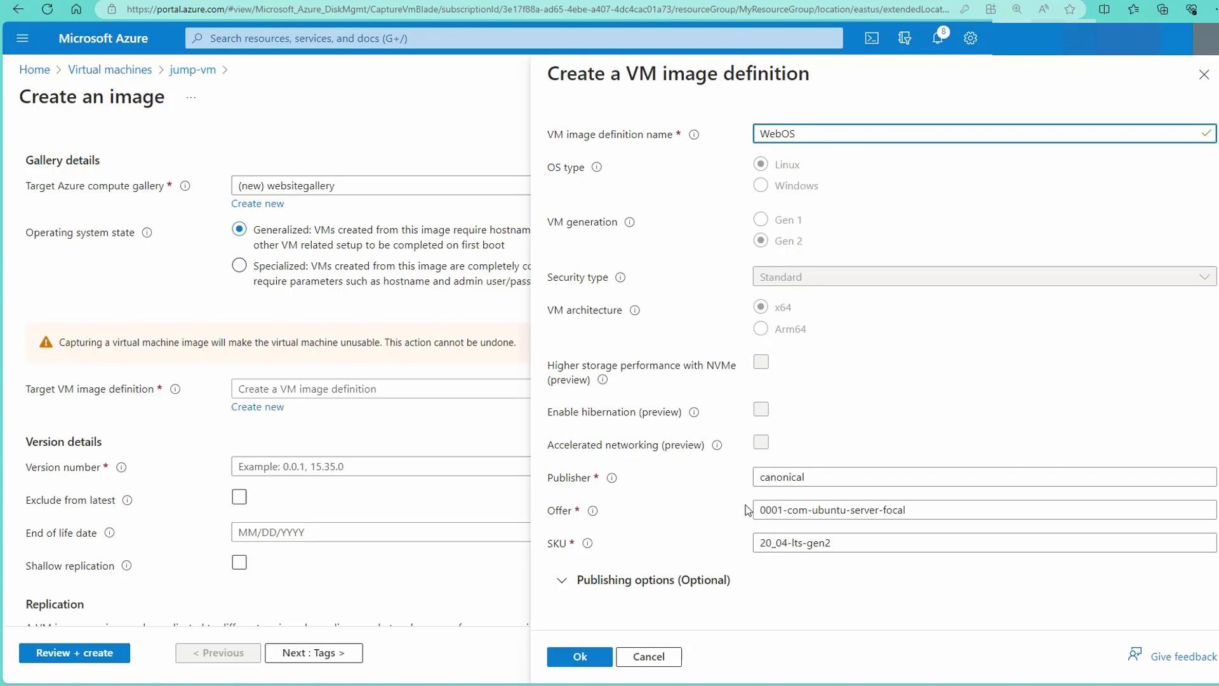The width and height of the screenshot is (1219, 686).
Task: Add page to favorites star icon
Action: click(1070, 9)
